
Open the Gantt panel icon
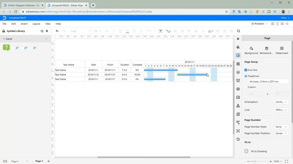click(238, 123)
